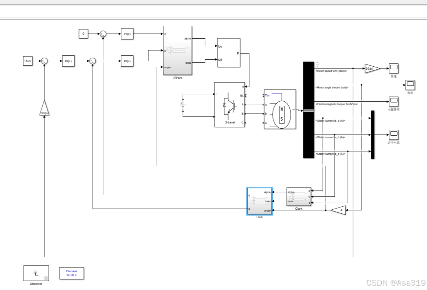Click the PMSM motor block

(280, 109)
